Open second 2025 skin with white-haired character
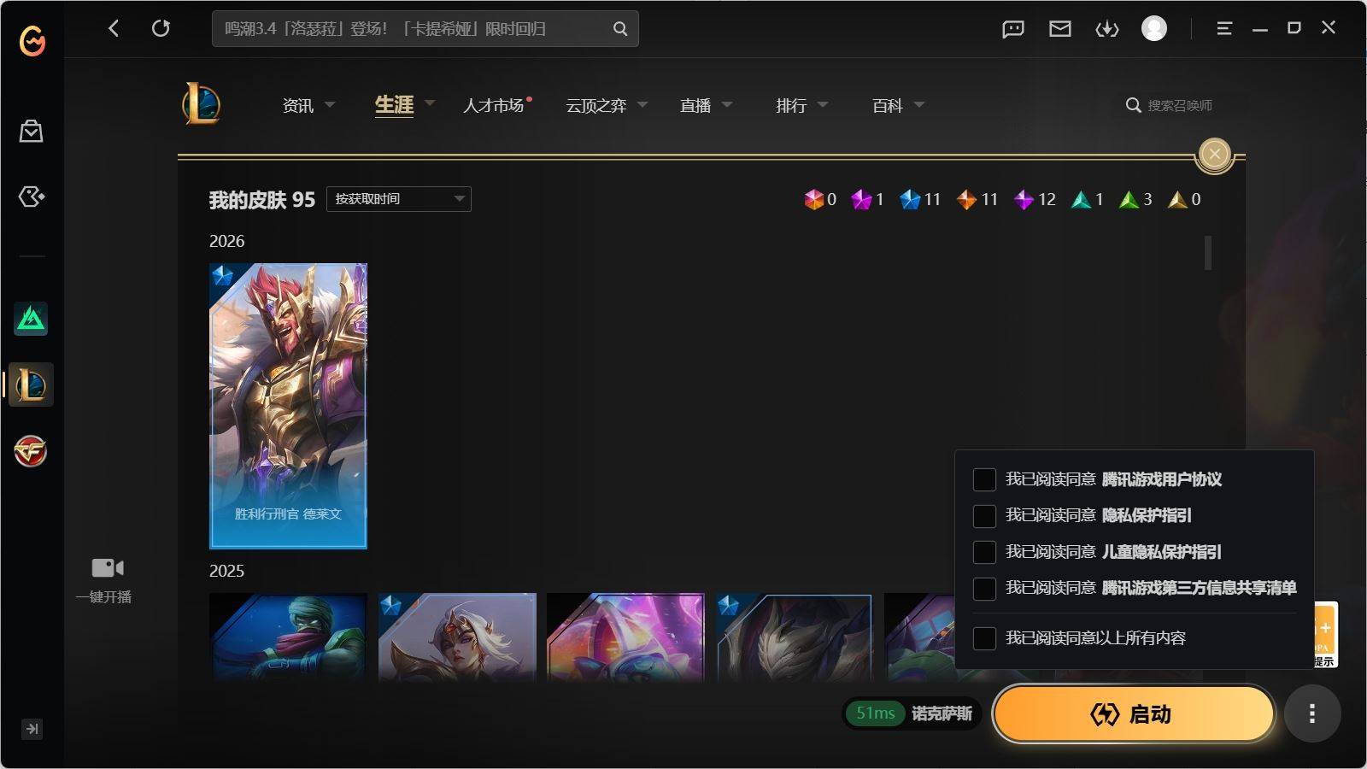 [457, 637]
